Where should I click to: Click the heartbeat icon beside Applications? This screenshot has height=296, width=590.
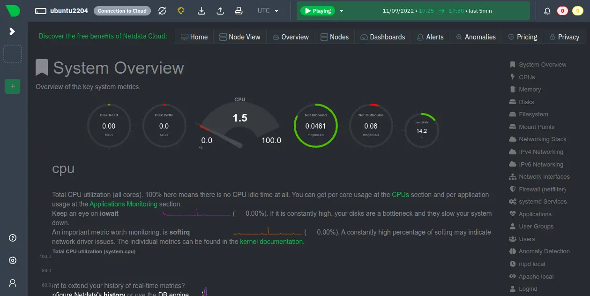coord(512,214)
